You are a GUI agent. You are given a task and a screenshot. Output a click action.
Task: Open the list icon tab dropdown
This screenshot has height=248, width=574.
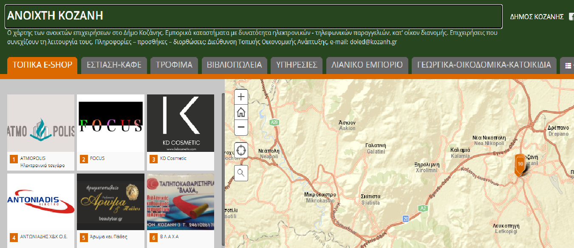(568, 66)
